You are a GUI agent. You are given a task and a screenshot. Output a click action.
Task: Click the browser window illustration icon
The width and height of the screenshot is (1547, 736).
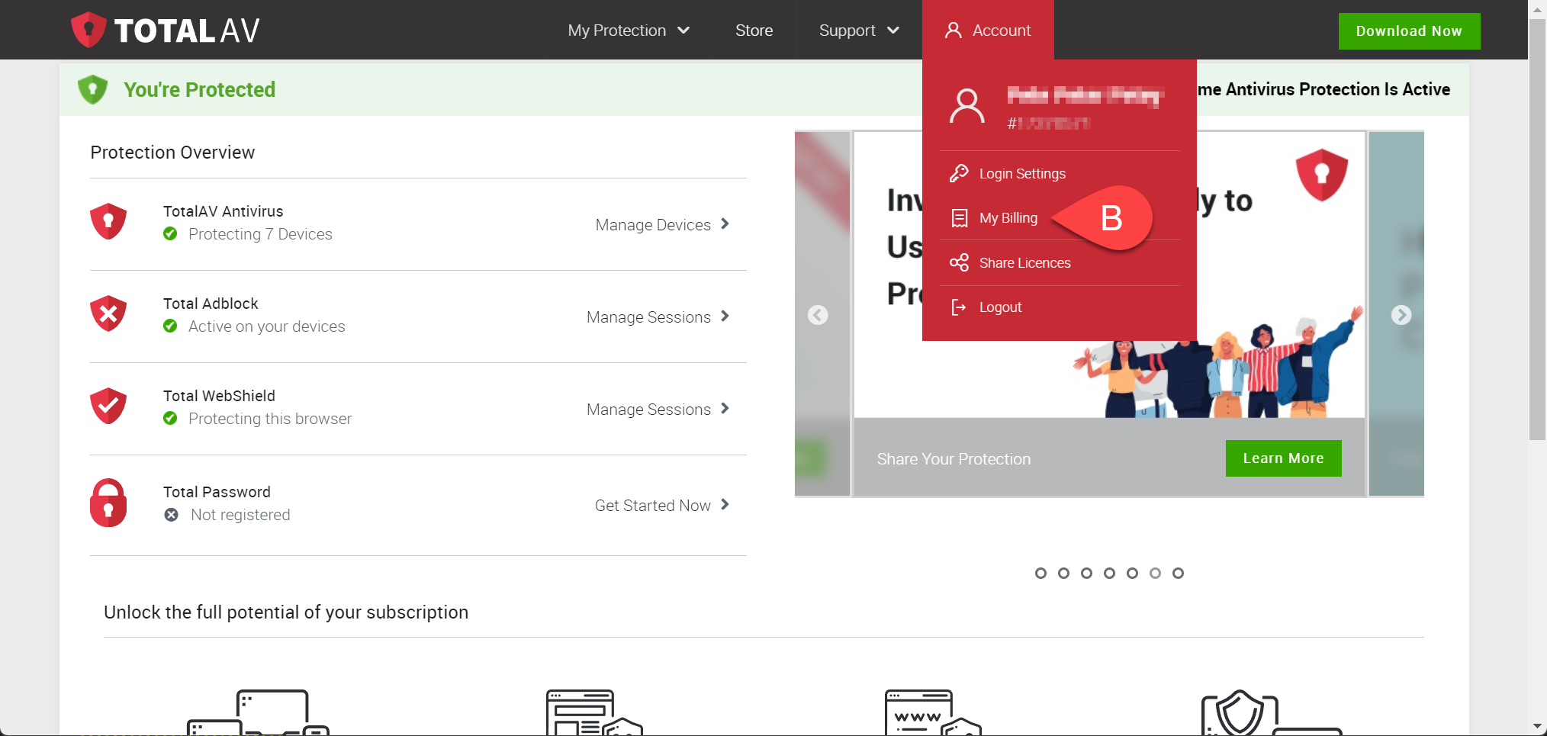[x=594, y=712]
